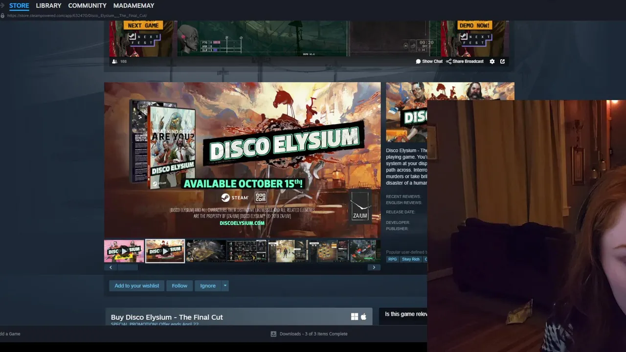The image size is (626, 352).
Task: Go to the STORE tab
Action: coord(19,5)
